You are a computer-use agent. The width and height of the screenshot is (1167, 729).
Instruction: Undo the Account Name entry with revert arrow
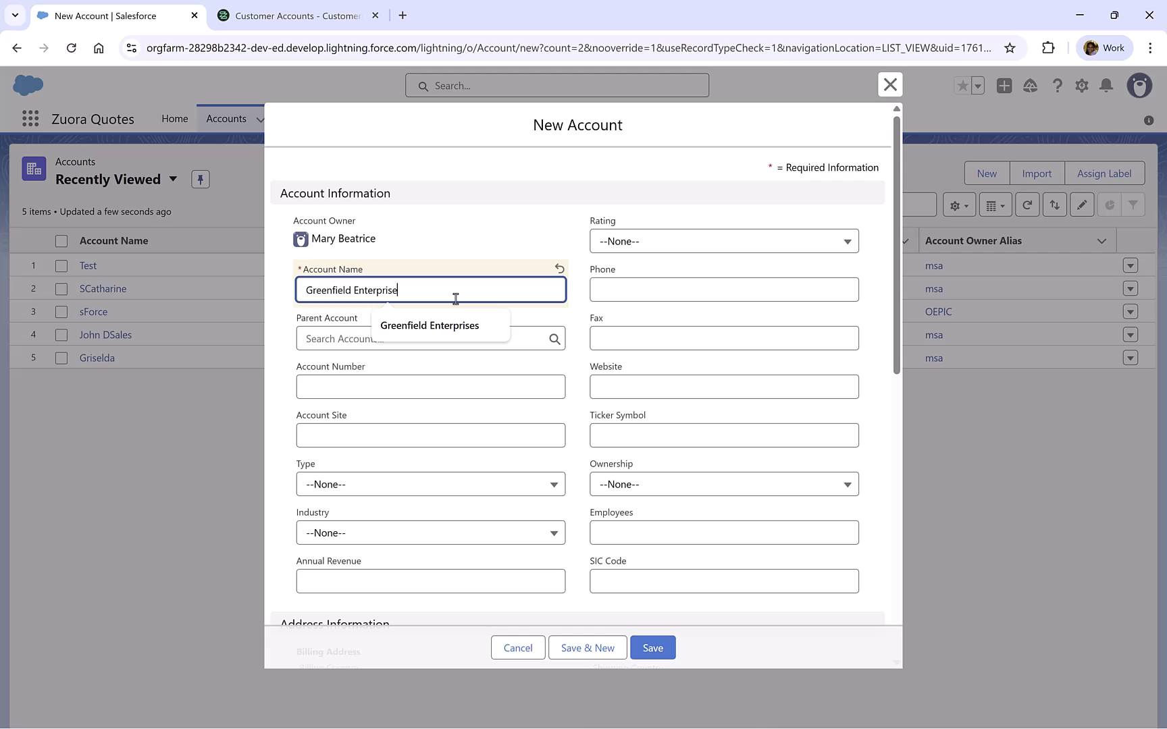pos(560,269)
